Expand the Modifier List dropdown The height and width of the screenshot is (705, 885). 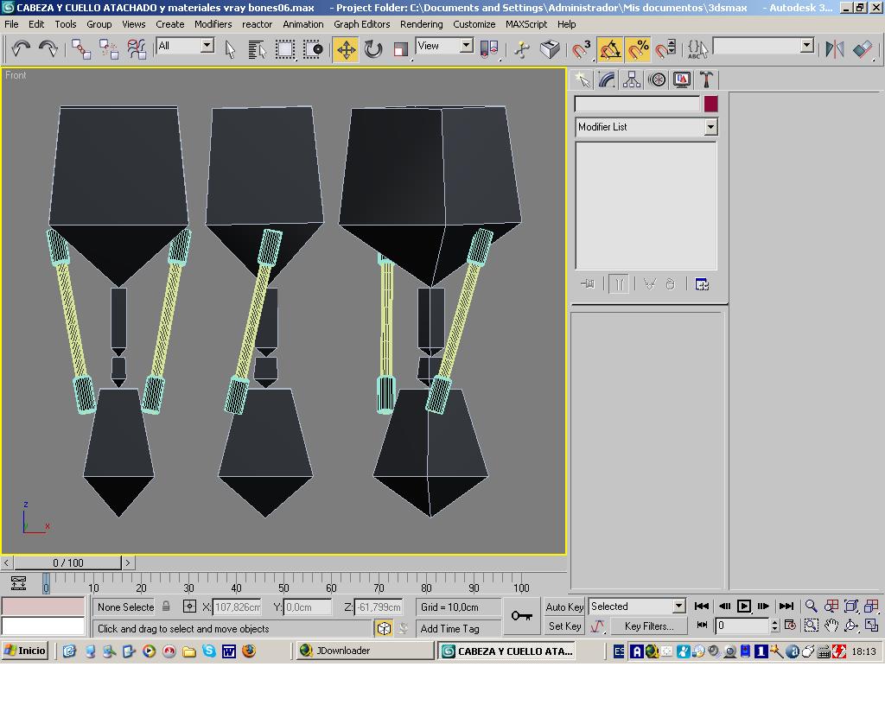(710, 127)
